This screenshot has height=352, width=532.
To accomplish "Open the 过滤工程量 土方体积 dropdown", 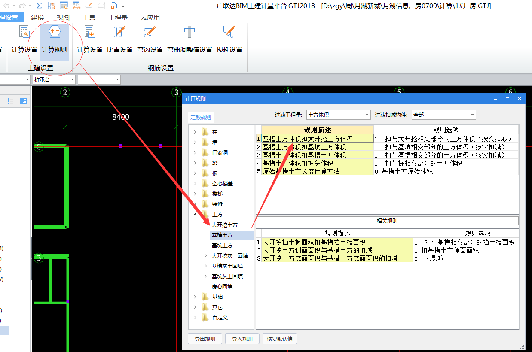I will (x=338, y=115).
